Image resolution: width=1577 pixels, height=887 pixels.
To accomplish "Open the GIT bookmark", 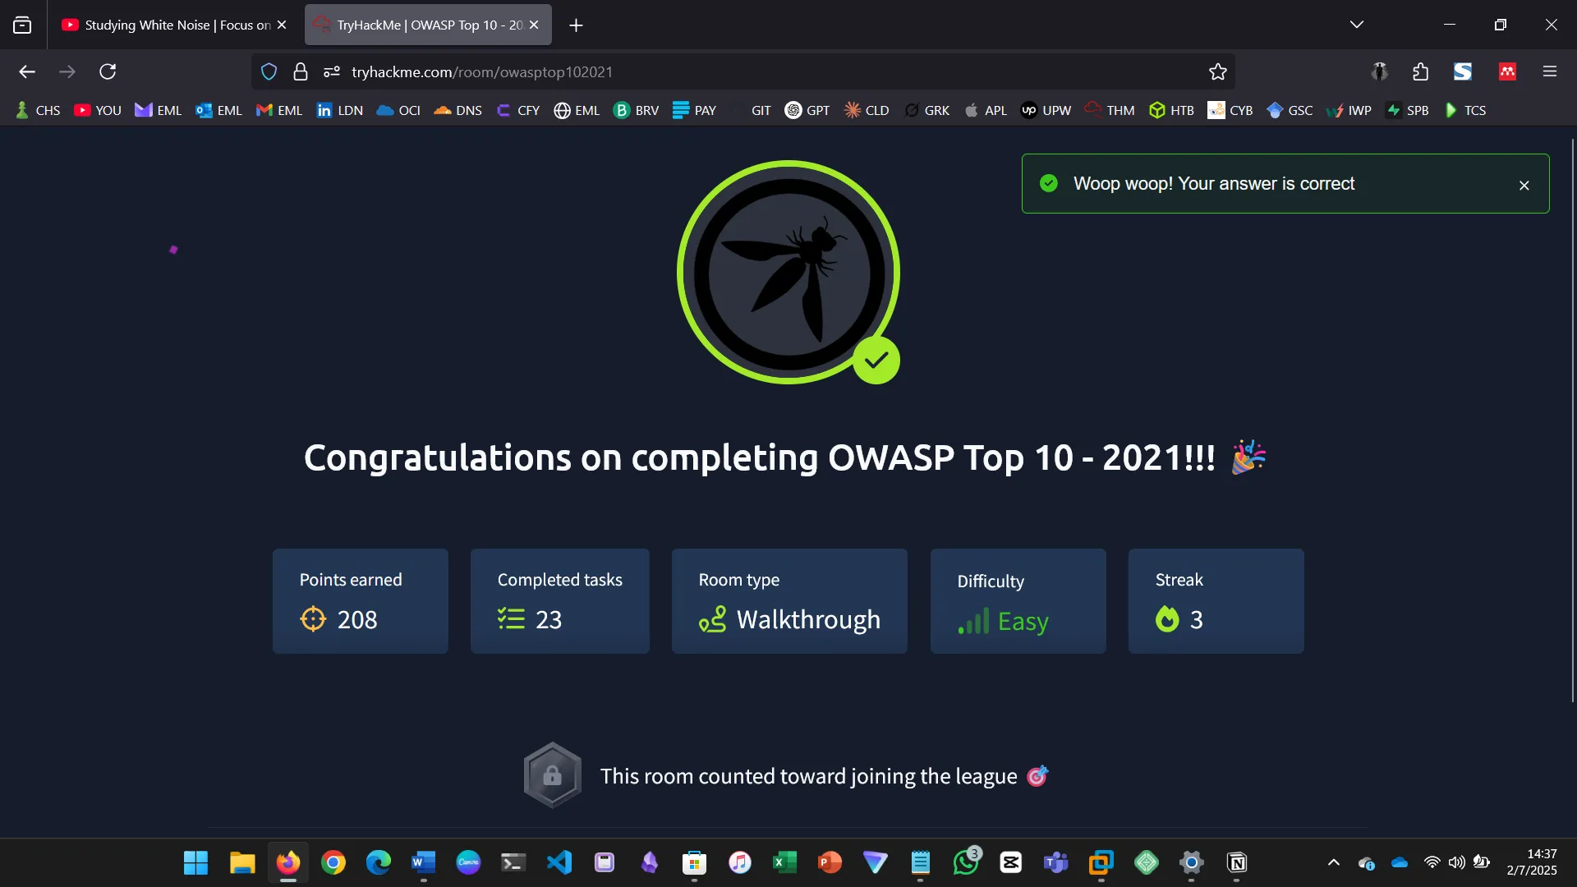I will (x=756, y=109).
